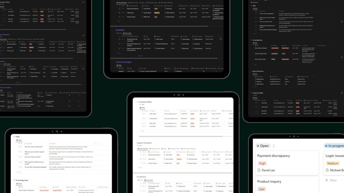The image size is (344, 193).
Task: Click the High priority tag on Payment discrepancy card
Action: (x=262, y=163)
